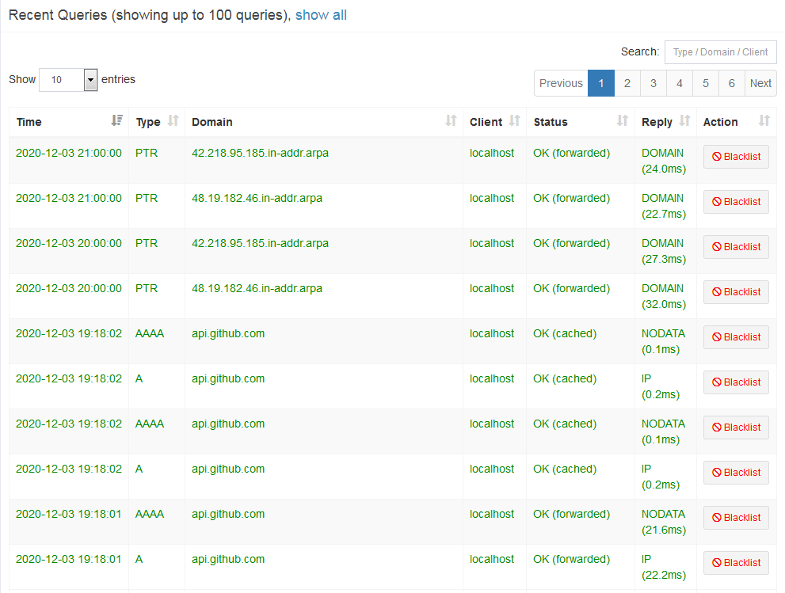Screen dimensions: 785x593
Task: Blacklist 42.218.95.185.in-addr.arpa from 21:00:00
Action: point(736,157)
